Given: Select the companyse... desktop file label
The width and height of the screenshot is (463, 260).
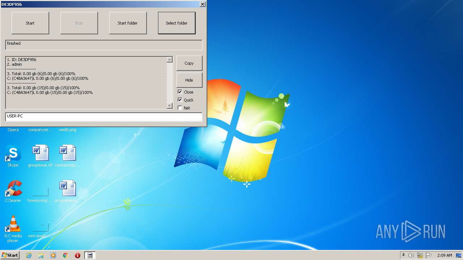Looking at the screenshot, I should click(40, 130).
